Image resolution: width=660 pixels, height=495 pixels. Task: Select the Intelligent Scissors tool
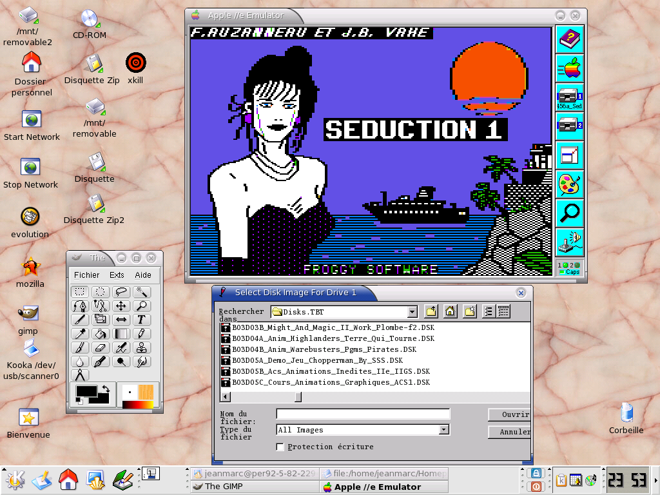click(x=100, y=306)
